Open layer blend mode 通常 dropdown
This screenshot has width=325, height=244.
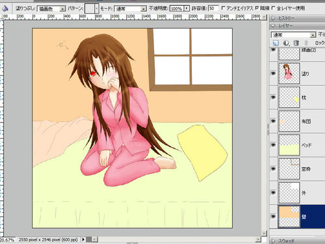point(293,34)
